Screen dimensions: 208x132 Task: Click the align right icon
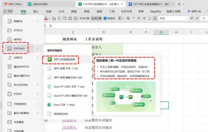point(149,18)
